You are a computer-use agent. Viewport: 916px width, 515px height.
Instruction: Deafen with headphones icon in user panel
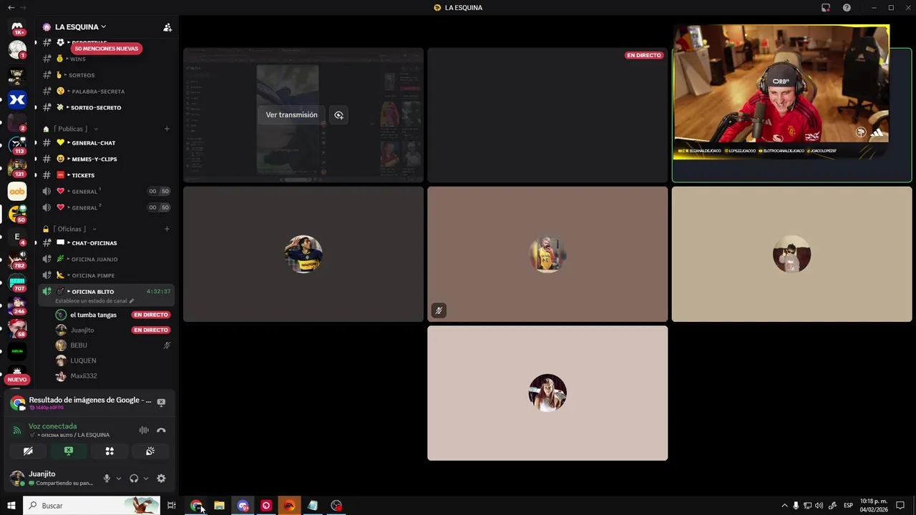[134, 479]
